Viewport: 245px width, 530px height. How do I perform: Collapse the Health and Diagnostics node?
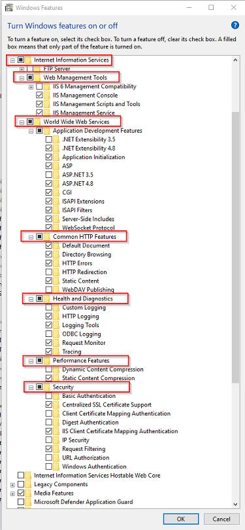(x=31, y=299)
